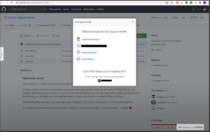
Task: Click the GitHub Octocat logo
Action: pyautogui.click(x=4, y=9)
